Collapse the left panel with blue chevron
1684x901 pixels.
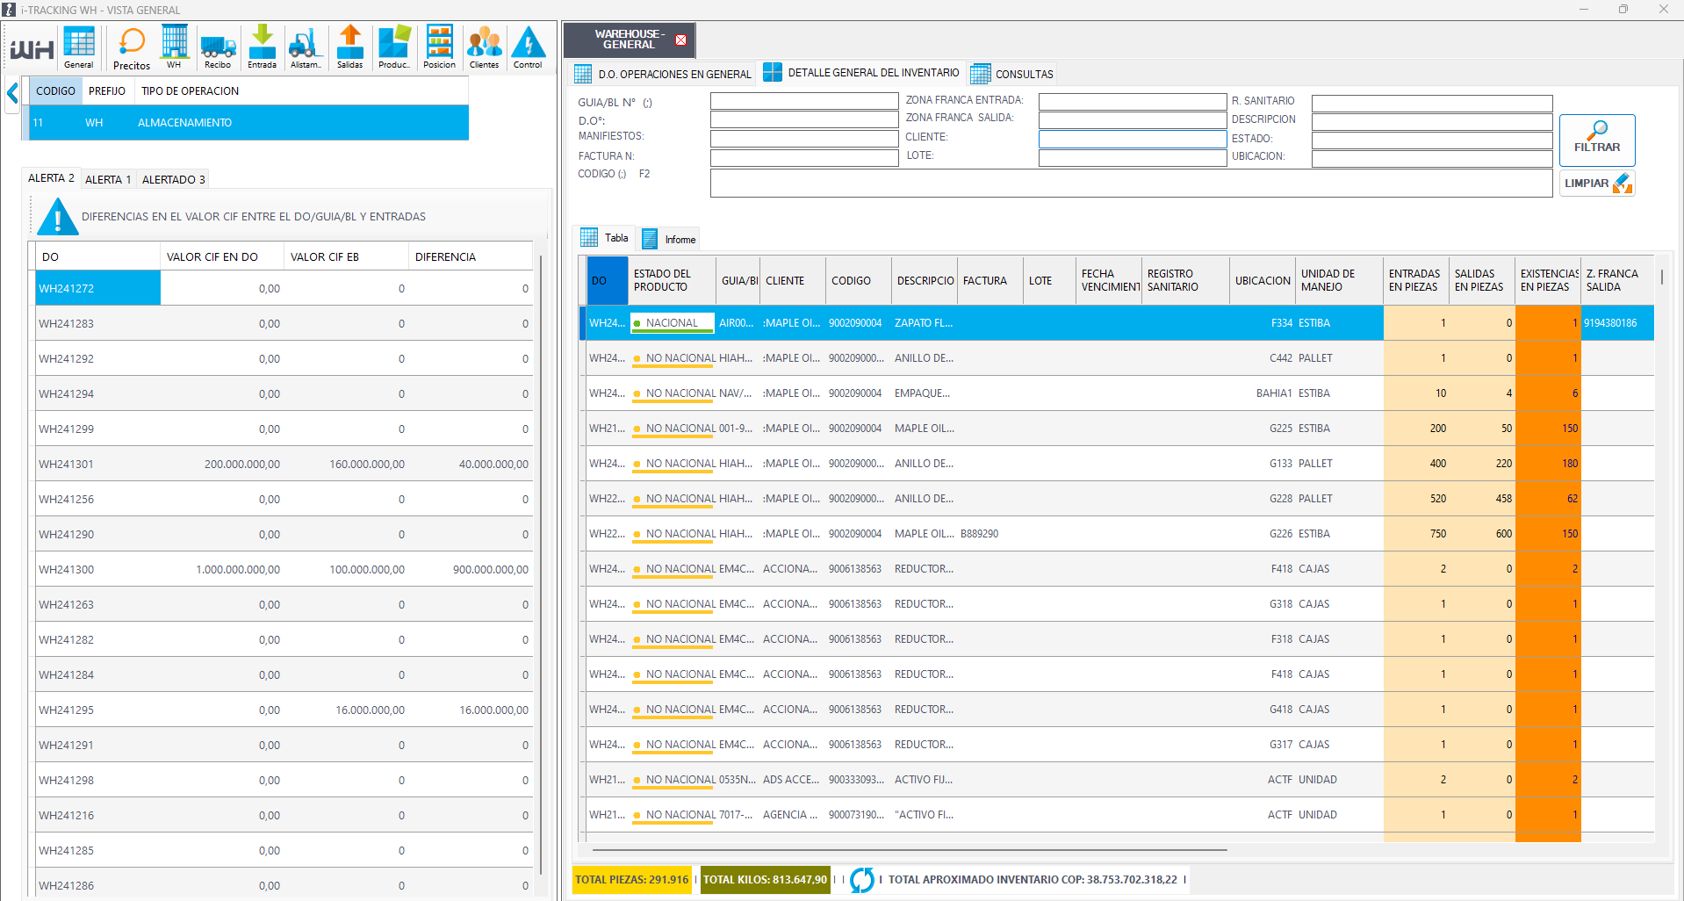[13, 93]
